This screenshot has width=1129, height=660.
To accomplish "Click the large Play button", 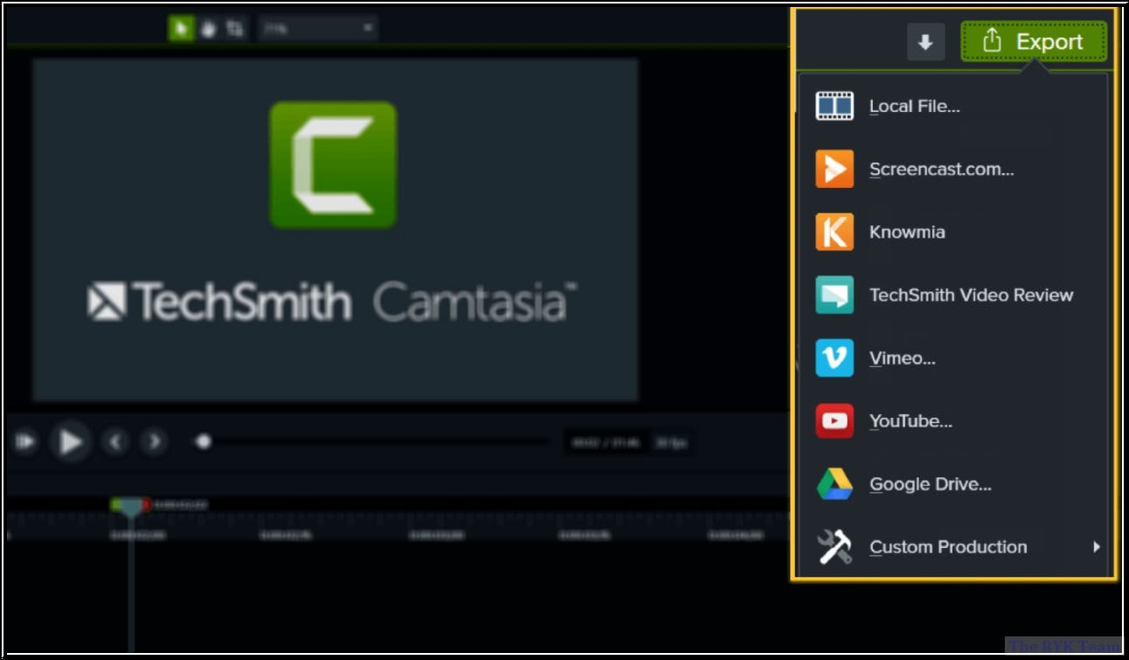I will pos(70,442).
